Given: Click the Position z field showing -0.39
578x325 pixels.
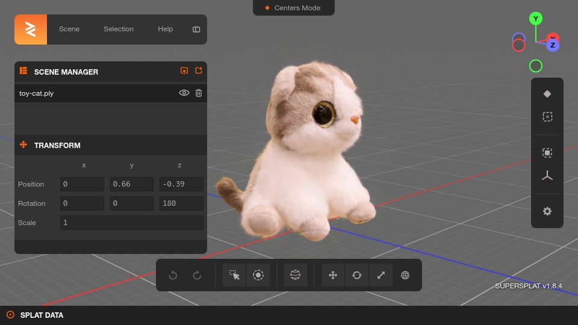Looking at the screenshot, I should (x=181, y=184).
